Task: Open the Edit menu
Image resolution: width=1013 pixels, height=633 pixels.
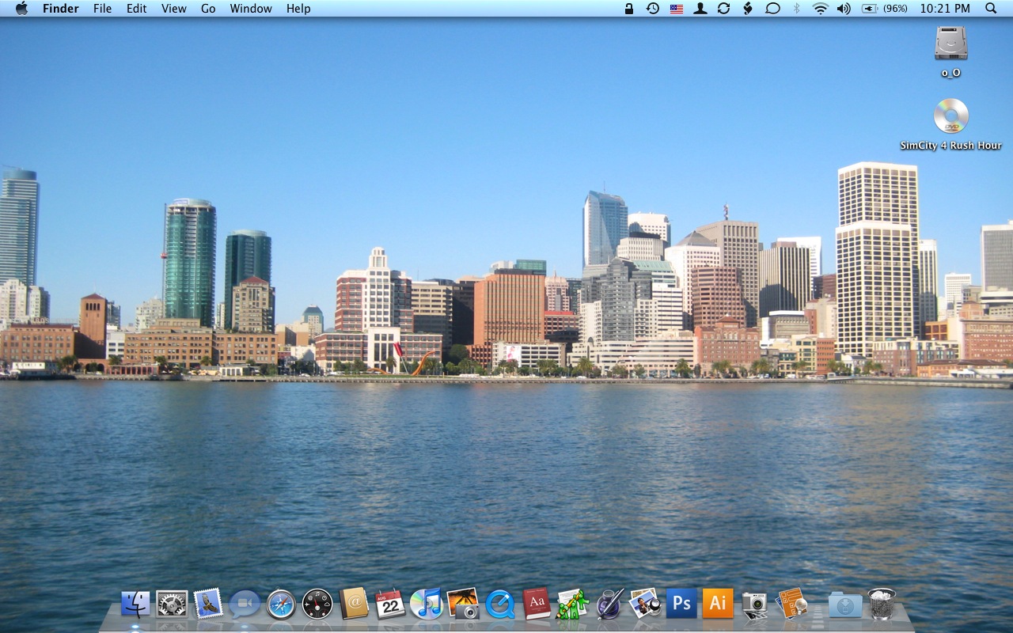Action: pos(136,9)
